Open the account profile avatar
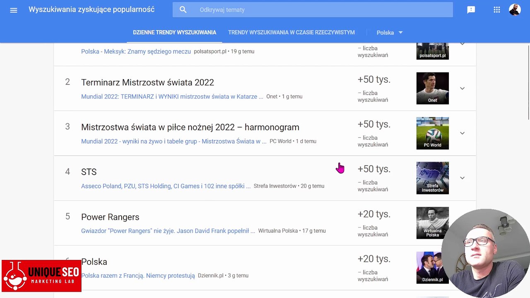The height and width of the screenshot is (298, 530). (515, 10)
